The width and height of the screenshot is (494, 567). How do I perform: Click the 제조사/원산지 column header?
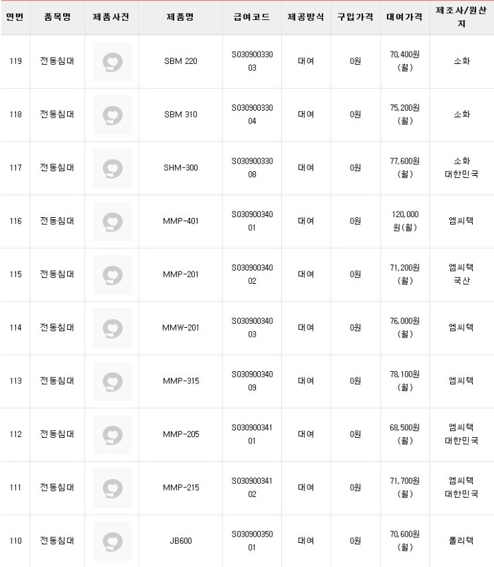[462, 17]
